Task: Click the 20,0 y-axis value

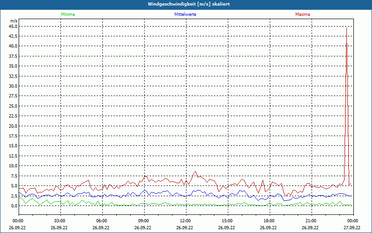Action: pyautogui.click(x=13, y=126)
